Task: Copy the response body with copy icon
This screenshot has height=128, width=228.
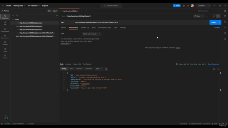Action: 214,69
